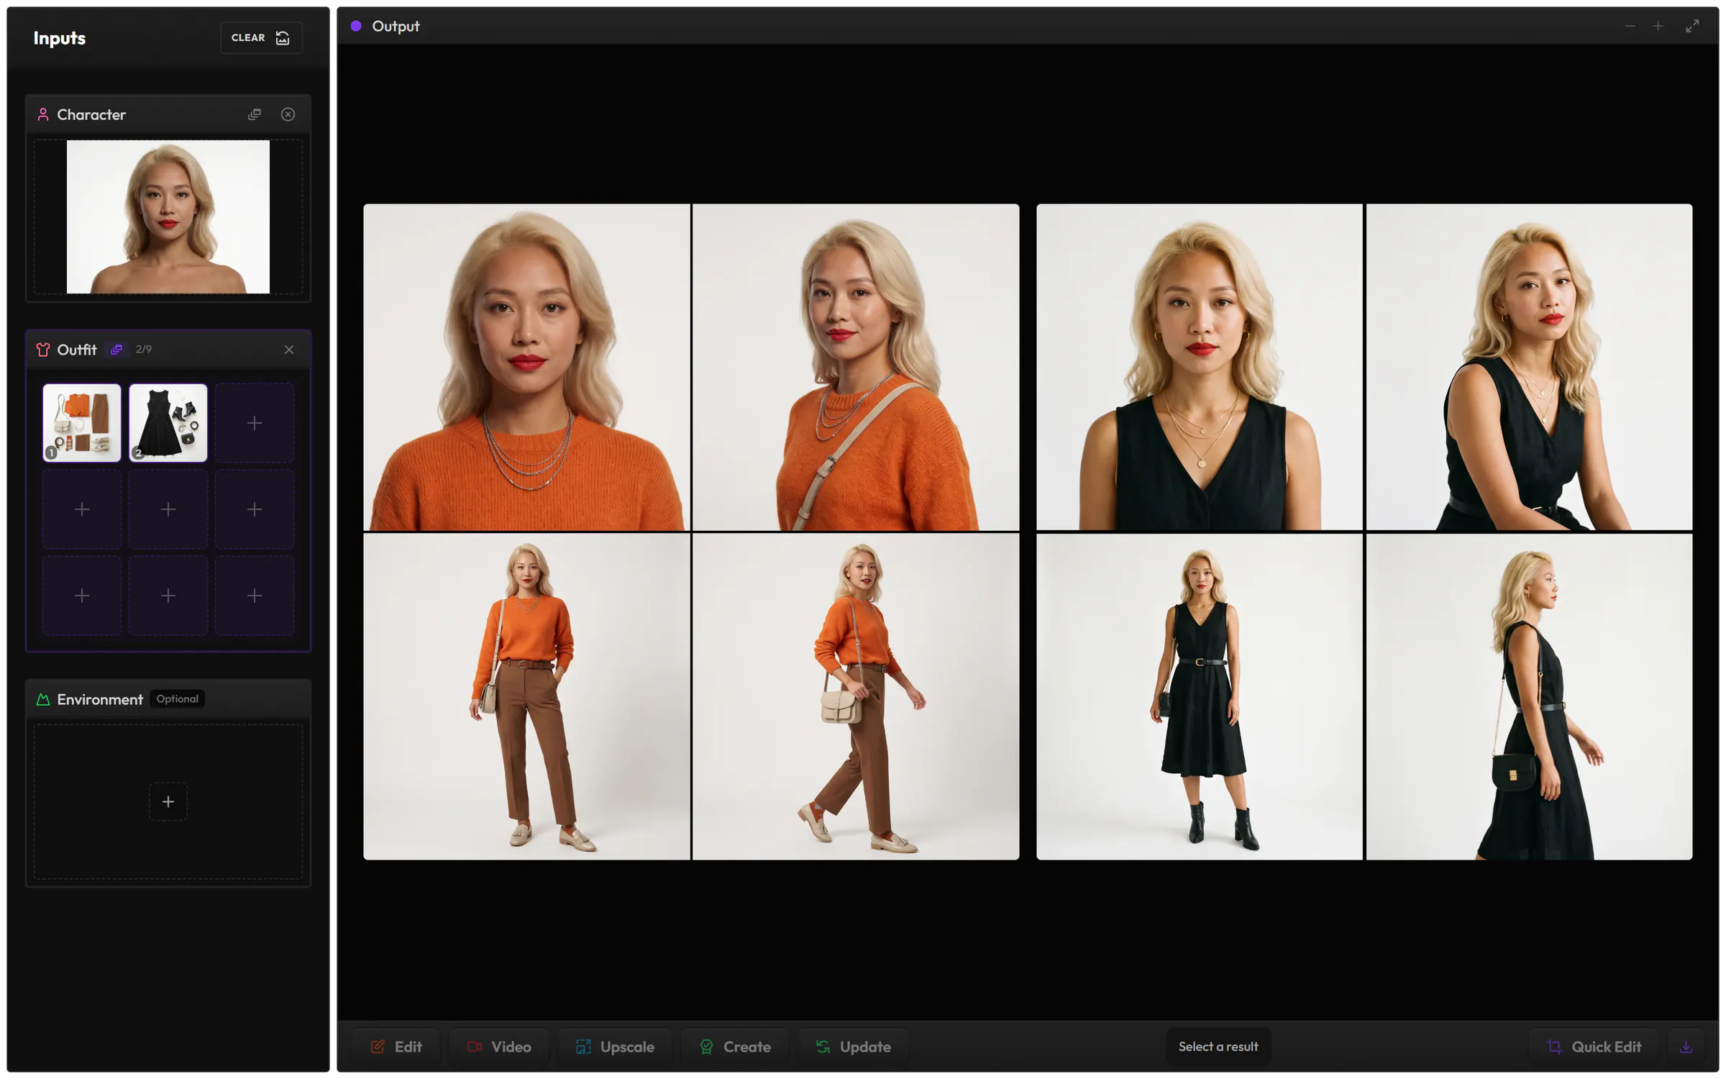Click the Create button

[735, 1047]
